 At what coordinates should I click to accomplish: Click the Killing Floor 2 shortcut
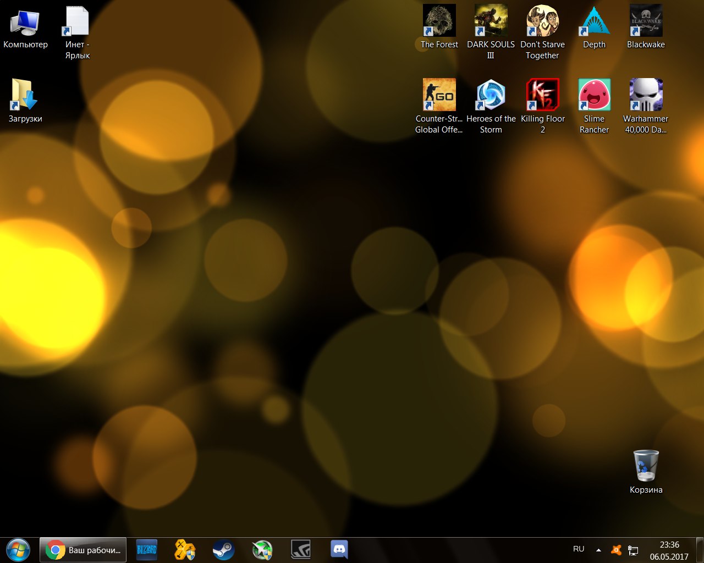coord(542,95)
